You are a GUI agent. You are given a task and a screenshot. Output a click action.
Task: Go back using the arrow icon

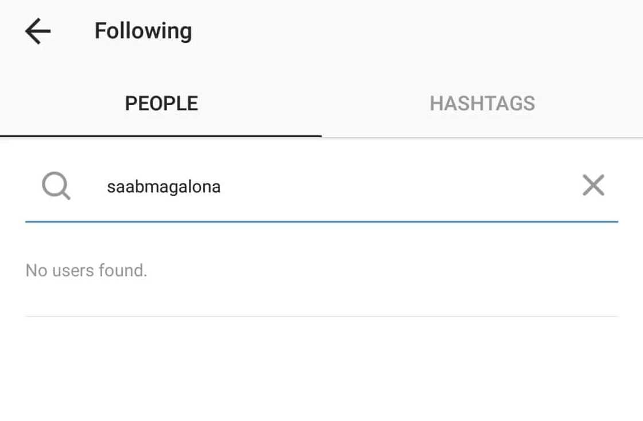click(x=38, y=31)
